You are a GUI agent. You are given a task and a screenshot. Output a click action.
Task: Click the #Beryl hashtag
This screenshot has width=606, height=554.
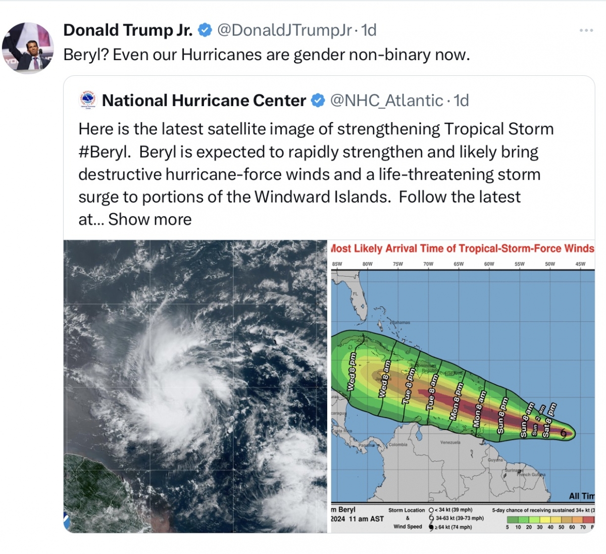click(104, 152)
